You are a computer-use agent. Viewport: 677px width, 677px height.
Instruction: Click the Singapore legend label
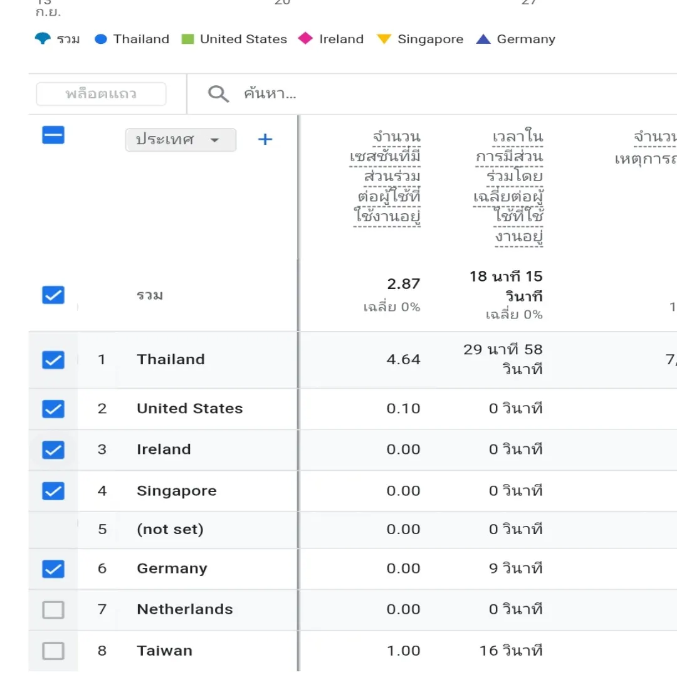pos(430,39)
